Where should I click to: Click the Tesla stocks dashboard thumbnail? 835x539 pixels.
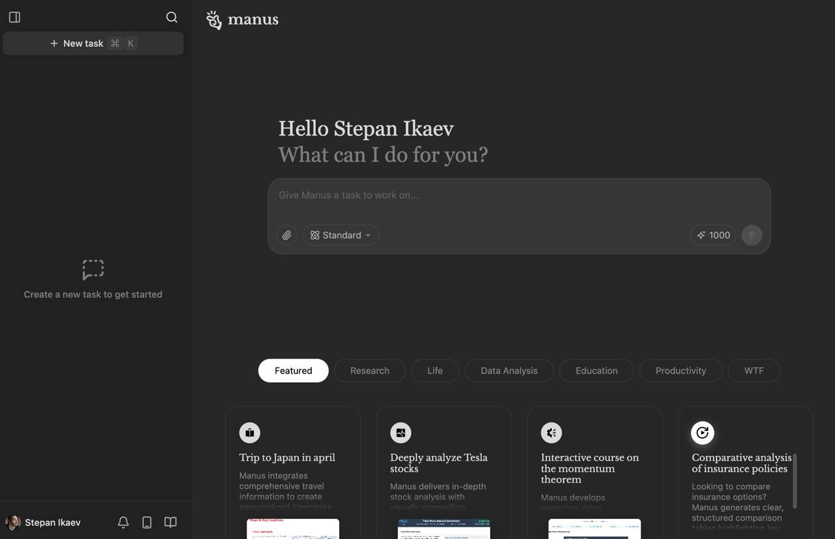click(x=444, y=529)
